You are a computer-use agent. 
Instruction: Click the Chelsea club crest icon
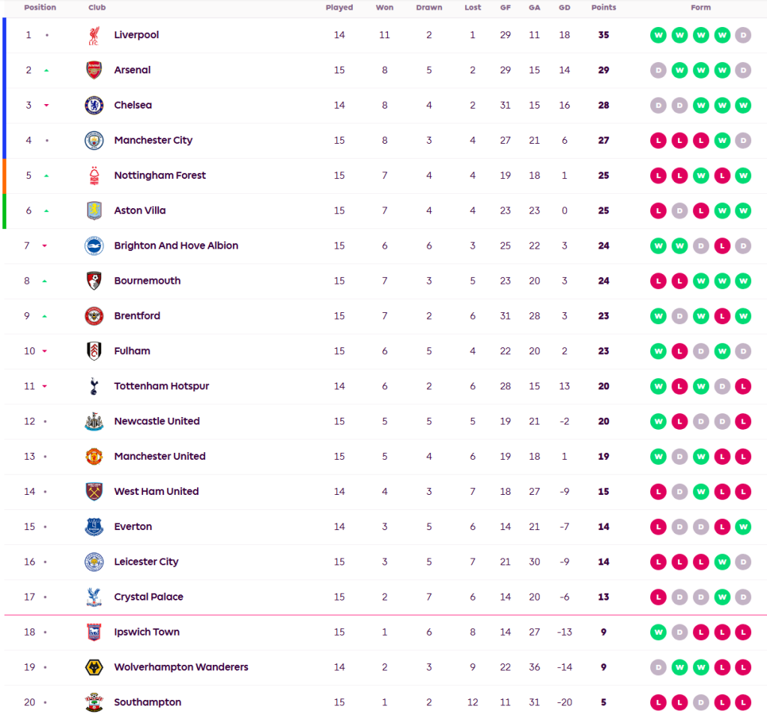point(94,106)
